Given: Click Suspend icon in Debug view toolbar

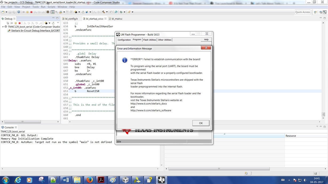Looking at the screenshot, I should 15,23.
